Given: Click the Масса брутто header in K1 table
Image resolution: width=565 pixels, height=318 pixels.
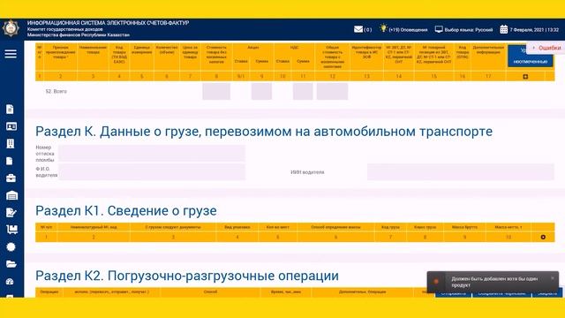Looking at the screenshot, I should [464, 227].
